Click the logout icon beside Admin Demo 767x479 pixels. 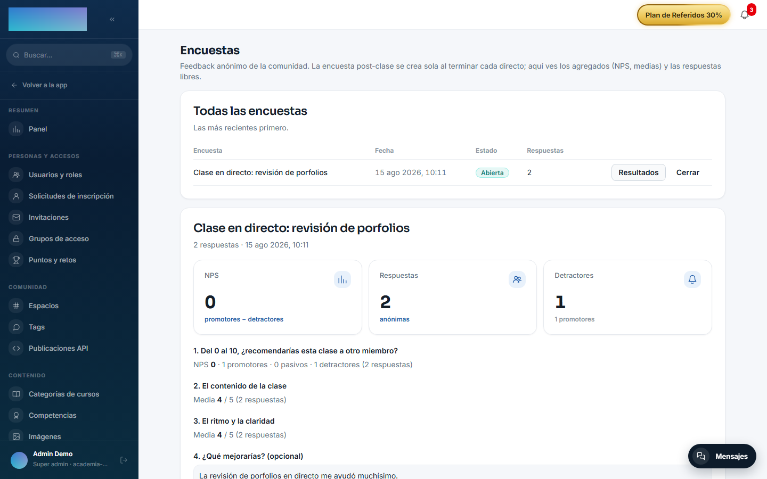tap(124, 460)
